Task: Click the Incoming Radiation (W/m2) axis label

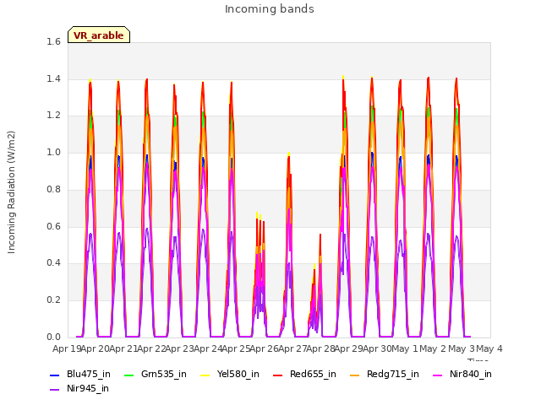Action: (x=11, y=192)
